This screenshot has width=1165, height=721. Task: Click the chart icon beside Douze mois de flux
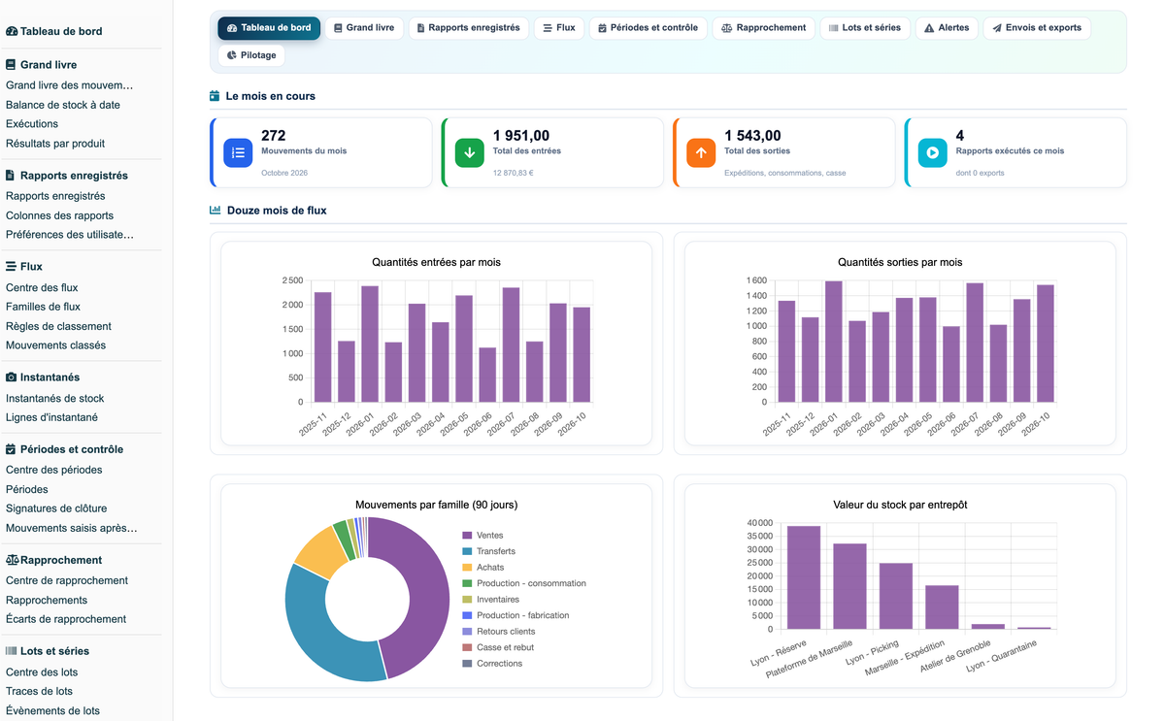click(x=216, y=210)
